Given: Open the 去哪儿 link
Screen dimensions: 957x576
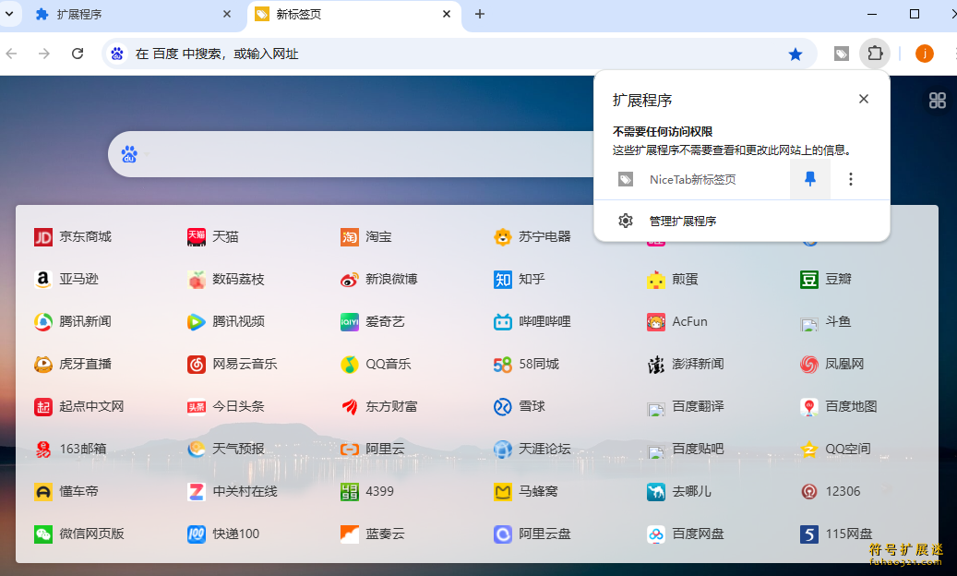Looking at the screenshot, I should (691, 492).
